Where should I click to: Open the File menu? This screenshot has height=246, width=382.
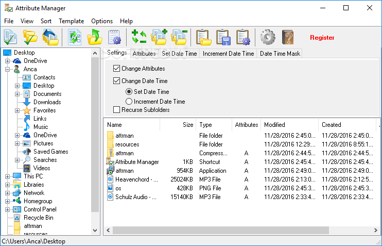[9, 21]
